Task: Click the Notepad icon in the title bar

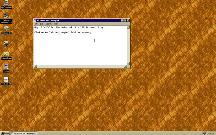Action: [x=35, y=21]
